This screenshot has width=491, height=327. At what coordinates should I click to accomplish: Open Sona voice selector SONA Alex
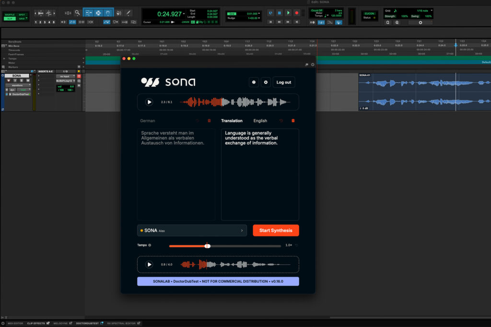(192, 230)
